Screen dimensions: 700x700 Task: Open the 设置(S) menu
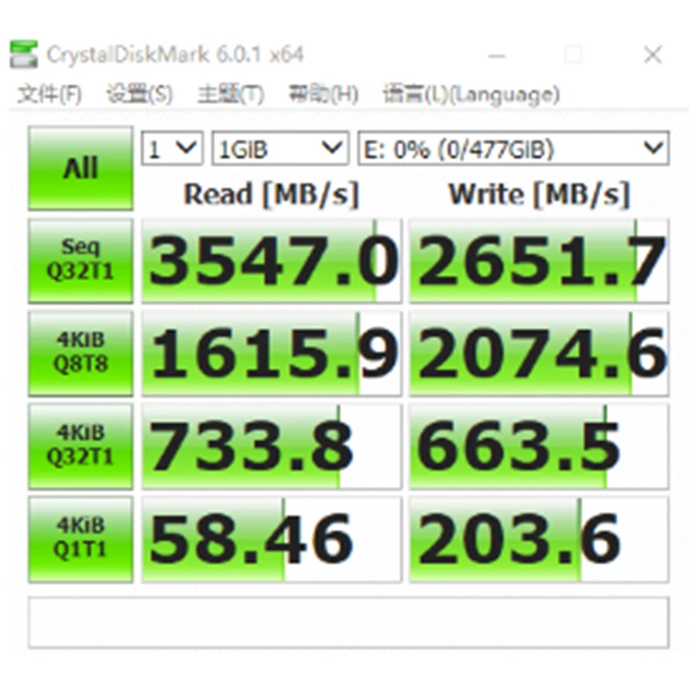click(139, 94)
